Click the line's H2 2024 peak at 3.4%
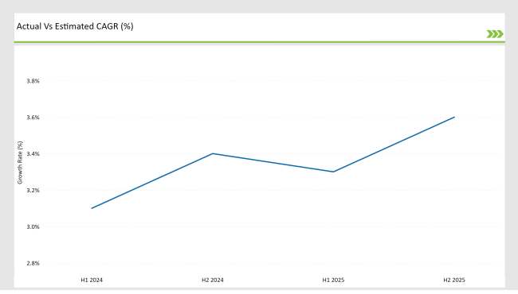Image resolution: width=518 pixels, height=294 pixels. pos(213,153)
